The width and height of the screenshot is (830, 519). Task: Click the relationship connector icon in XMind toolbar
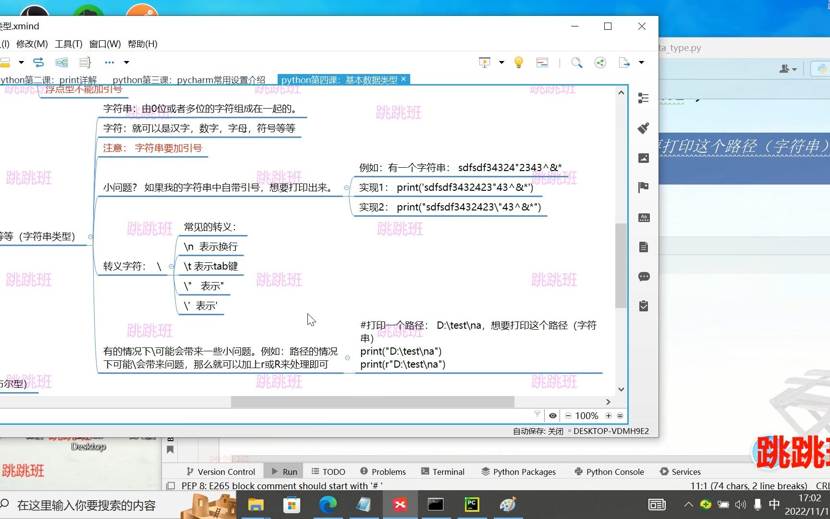tap(38, 62)
